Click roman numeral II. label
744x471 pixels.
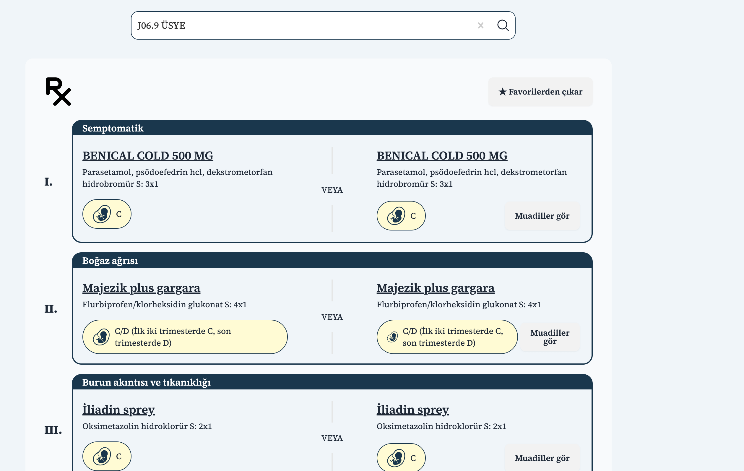pyautogui.click(x=51, y=308)
